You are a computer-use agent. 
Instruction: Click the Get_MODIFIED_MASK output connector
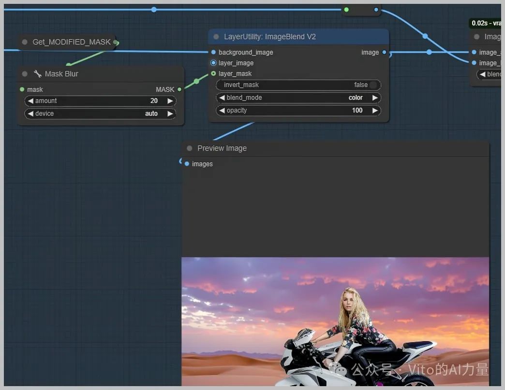tap(116, 42)
